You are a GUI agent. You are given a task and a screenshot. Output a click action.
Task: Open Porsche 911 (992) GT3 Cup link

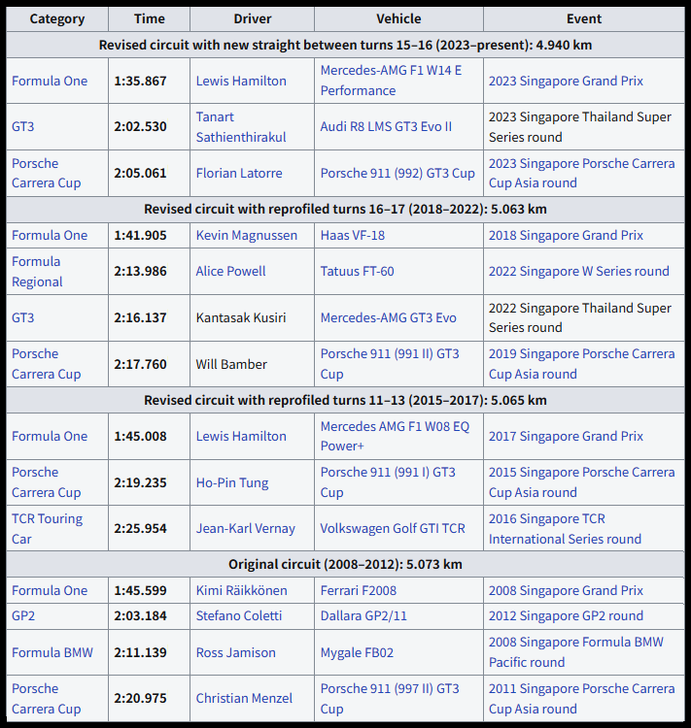(x=397, y=173)
